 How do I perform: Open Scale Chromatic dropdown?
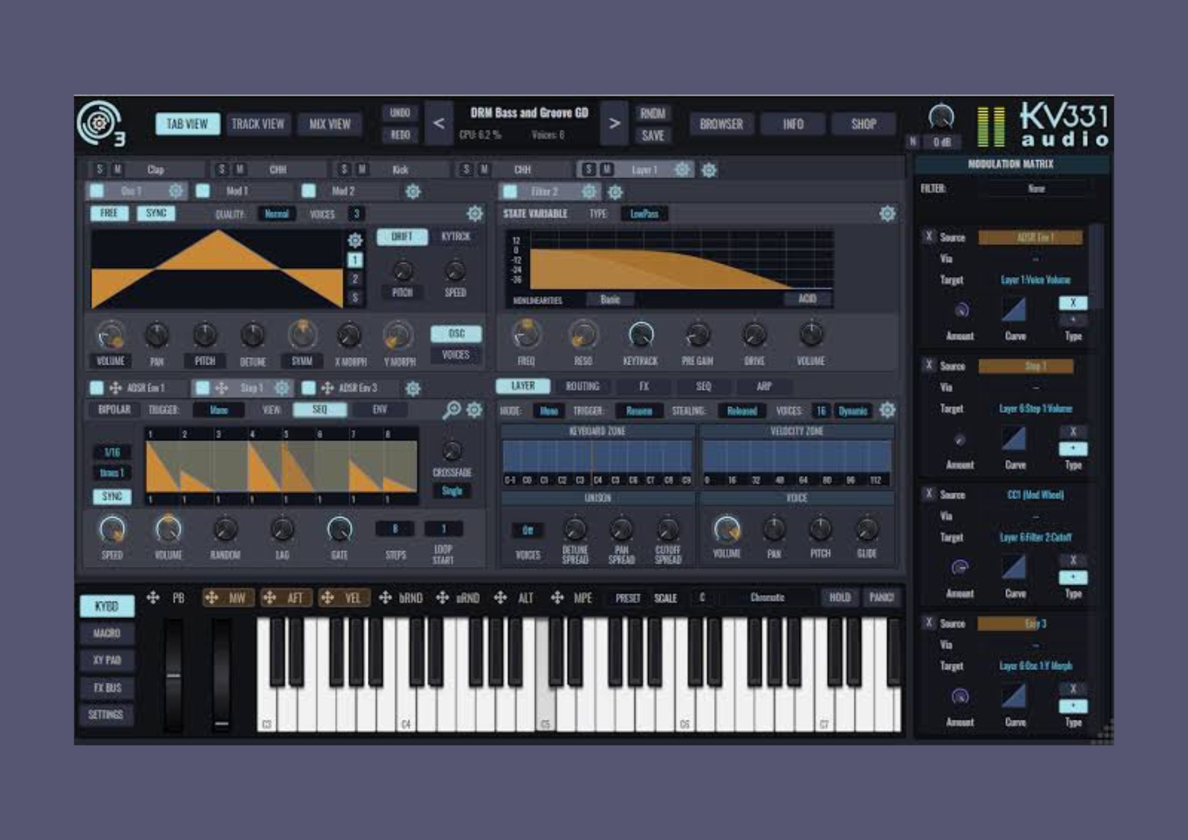point(767,598)
